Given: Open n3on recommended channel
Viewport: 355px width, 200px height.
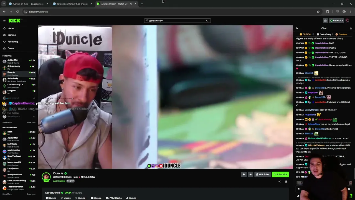Looking at the screenshot, I should tap(19, 133).
